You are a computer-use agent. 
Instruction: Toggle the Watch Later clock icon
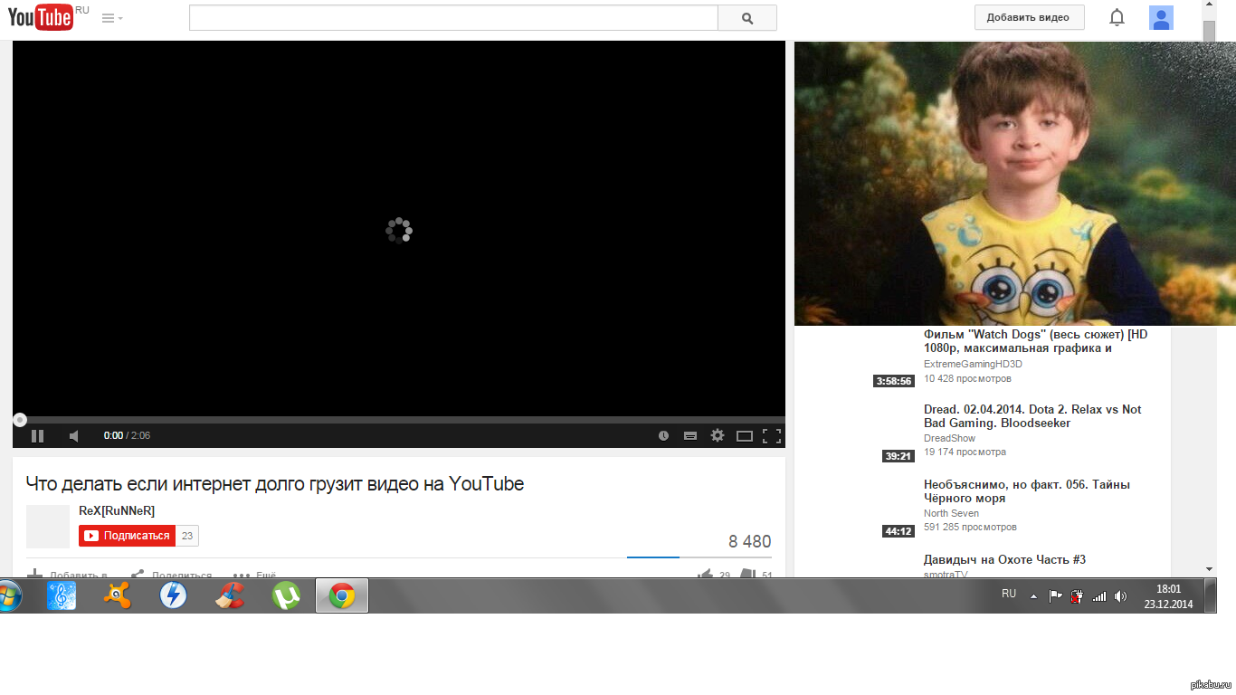pyautogui.click(x=663, y=435)
